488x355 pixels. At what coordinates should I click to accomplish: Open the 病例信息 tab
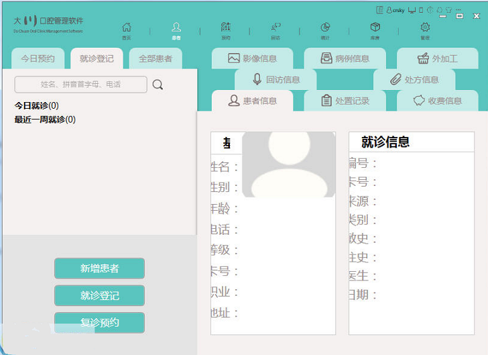[345, 58]
